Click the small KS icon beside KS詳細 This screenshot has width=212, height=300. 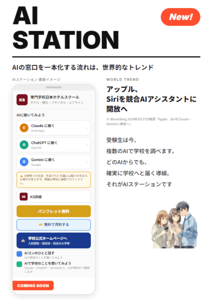point(24,197)
